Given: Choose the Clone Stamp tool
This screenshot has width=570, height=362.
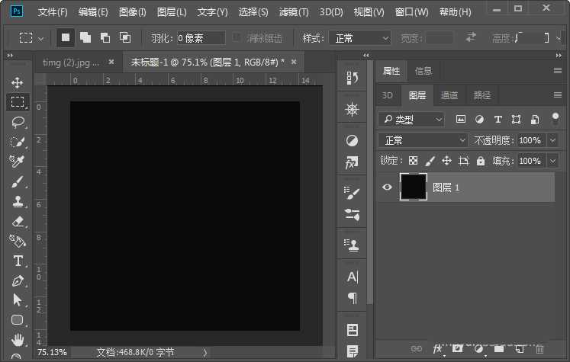Looking at the screenshot, I should [17, 202].
